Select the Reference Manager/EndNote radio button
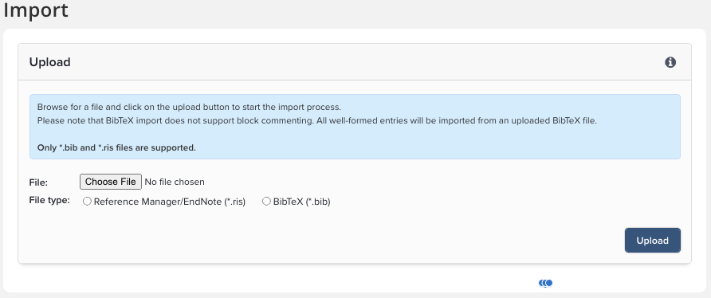This screenshot has height=298, width=711. click(x=87, y=202)
